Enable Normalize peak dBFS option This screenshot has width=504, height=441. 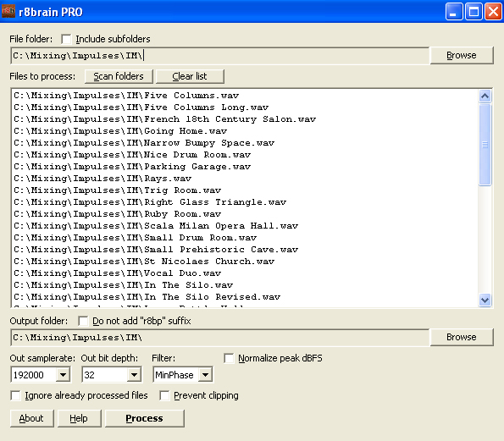click(229, 358)
